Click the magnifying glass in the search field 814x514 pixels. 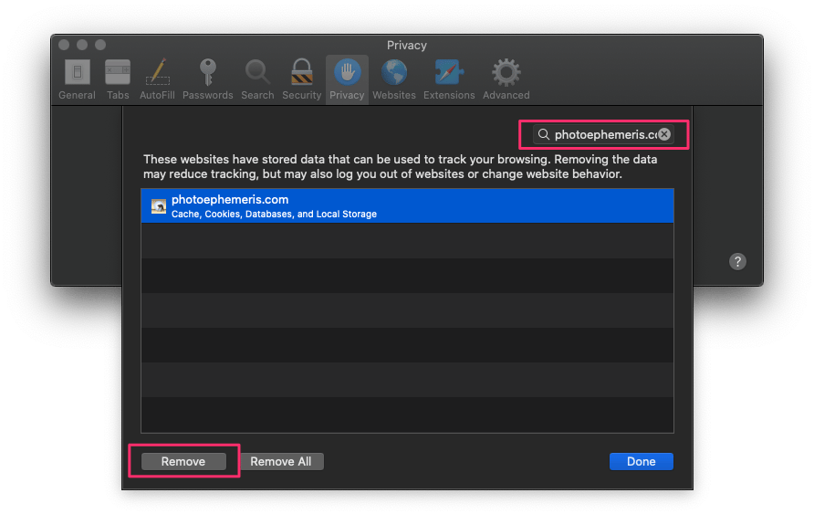click(x=544, y=134)
